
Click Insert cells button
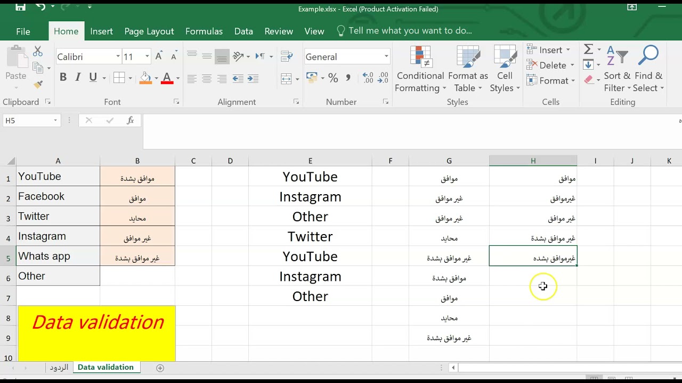point(549,50)
